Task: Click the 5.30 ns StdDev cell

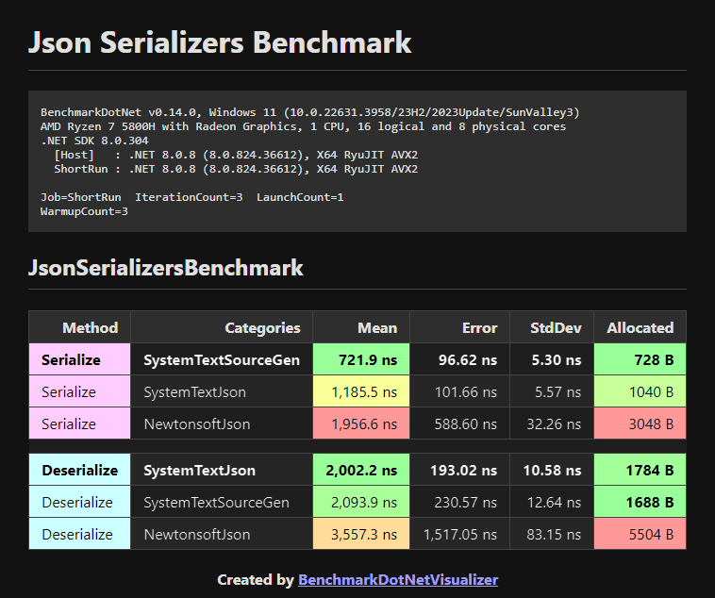Action: coord(552,359)
